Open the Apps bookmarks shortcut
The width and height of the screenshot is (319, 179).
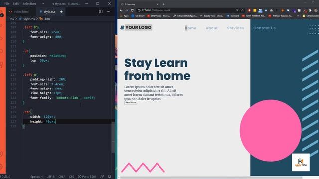click(x=124, y=16)
